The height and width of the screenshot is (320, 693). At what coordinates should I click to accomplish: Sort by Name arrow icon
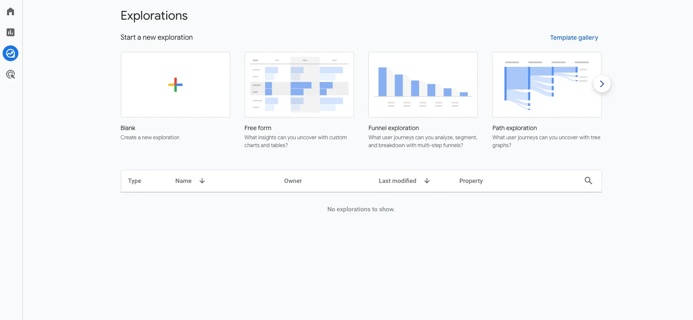coord(202,181)
